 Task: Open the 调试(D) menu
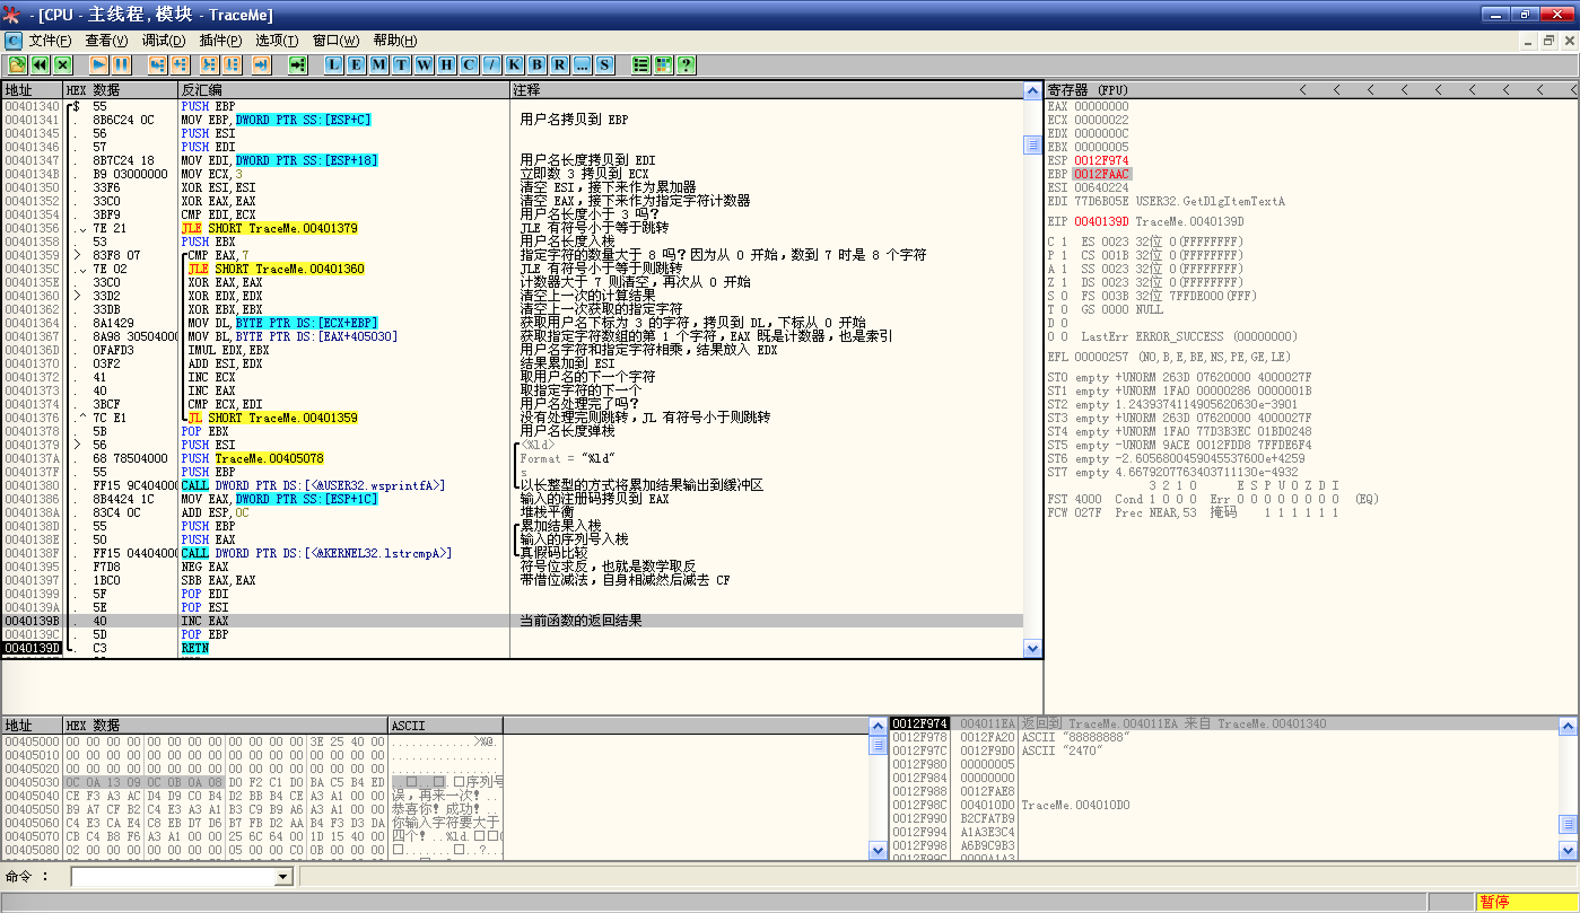pos(163,41)
